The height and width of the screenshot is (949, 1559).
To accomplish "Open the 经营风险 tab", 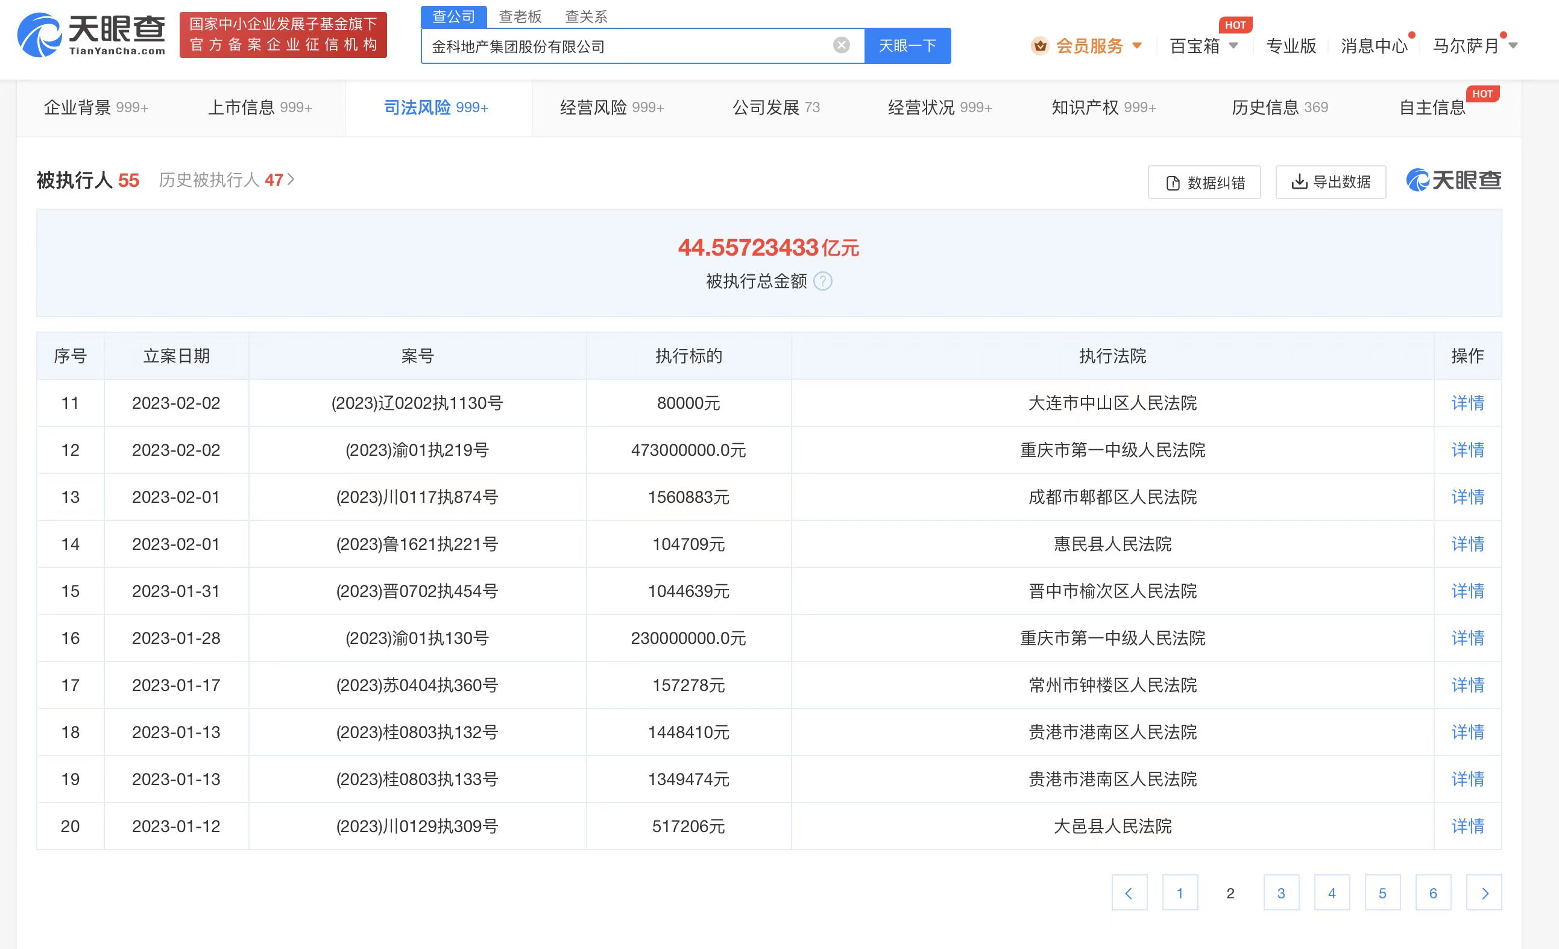I will 612,107.
